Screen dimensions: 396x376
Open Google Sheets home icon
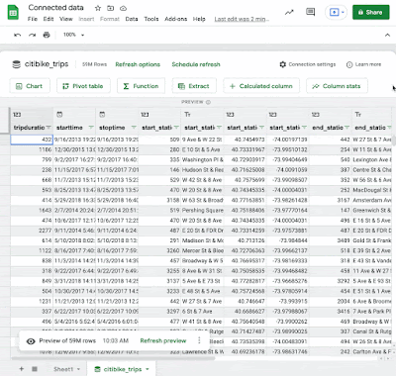[13, 13]
